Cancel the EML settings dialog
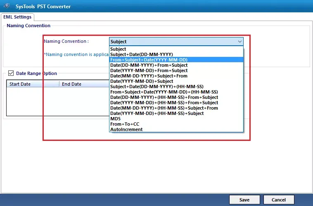 tap(279, 200)
